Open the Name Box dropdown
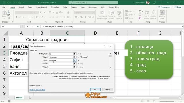Viewport: 184px width, 103px height. [x=19, y=27]
